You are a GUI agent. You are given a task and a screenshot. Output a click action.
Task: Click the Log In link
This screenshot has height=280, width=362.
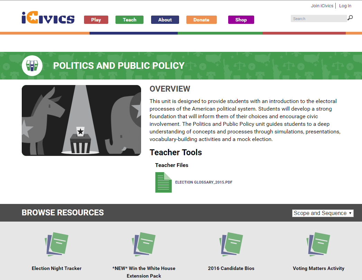pos(345,6)
